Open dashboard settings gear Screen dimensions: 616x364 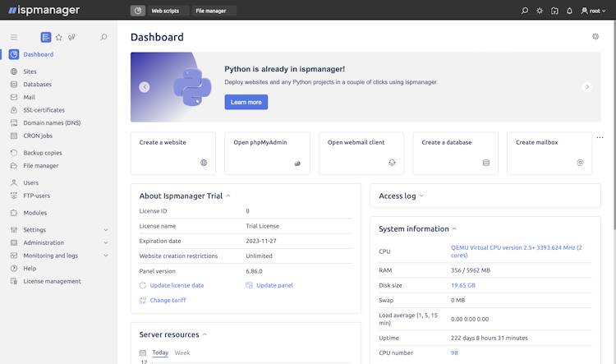(x=595, y=36)
